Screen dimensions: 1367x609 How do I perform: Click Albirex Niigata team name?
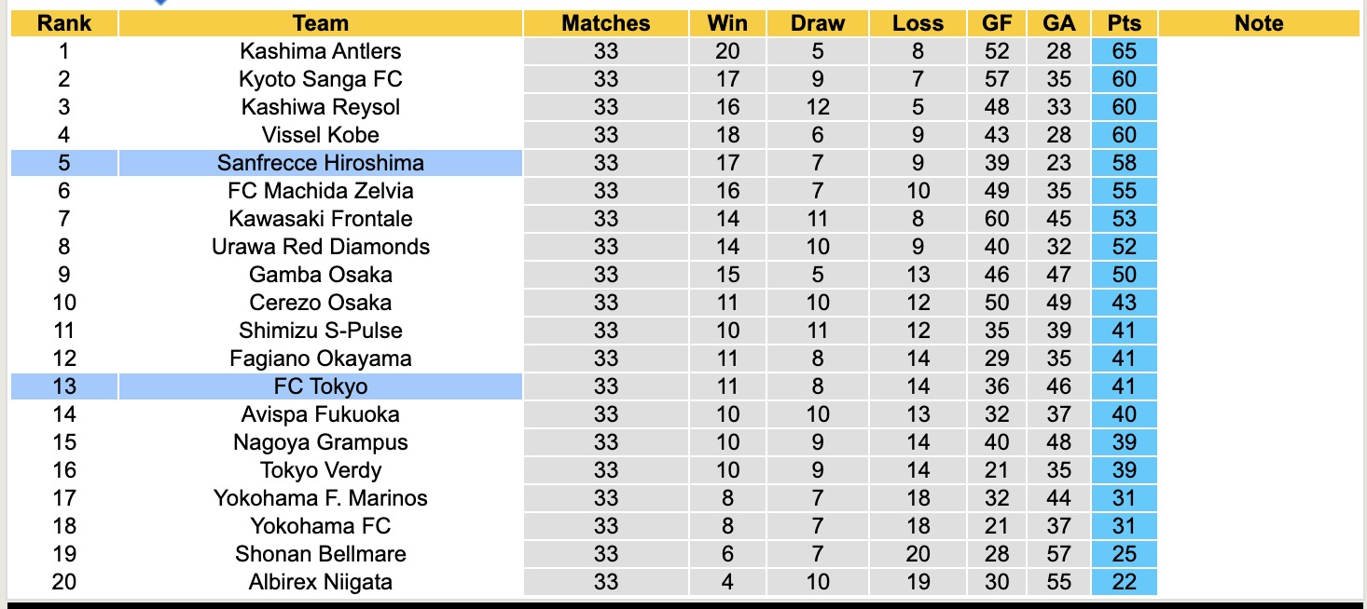320,582
